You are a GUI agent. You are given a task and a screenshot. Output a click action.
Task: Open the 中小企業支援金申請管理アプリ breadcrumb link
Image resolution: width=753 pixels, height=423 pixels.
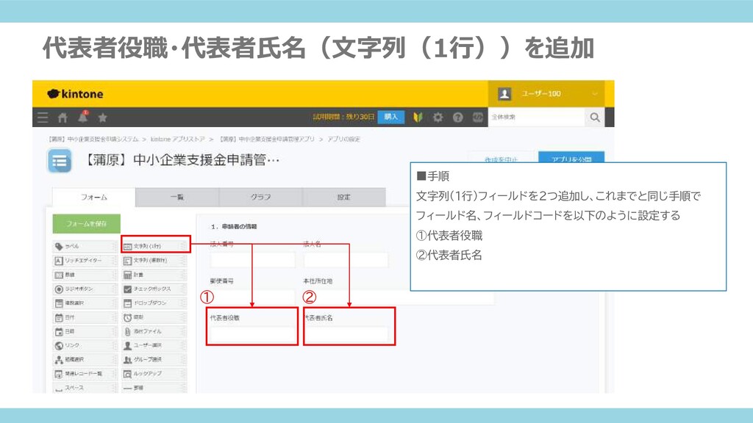[267, 139]
